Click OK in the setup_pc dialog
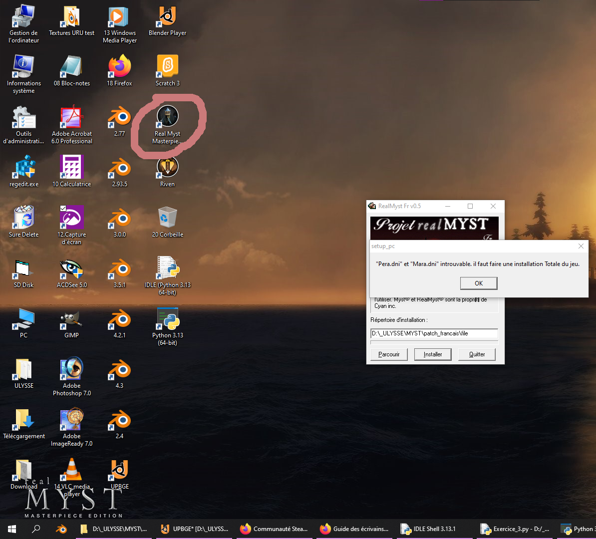 click(x=479, y=283)
